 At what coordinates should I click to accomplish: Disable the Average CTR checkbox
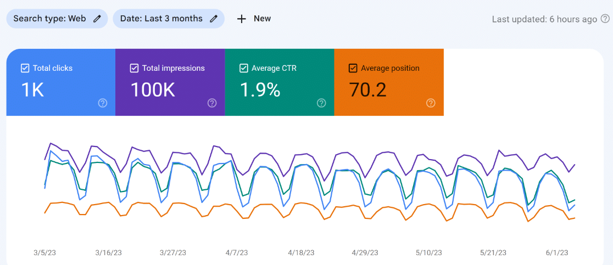click(243, 69)
